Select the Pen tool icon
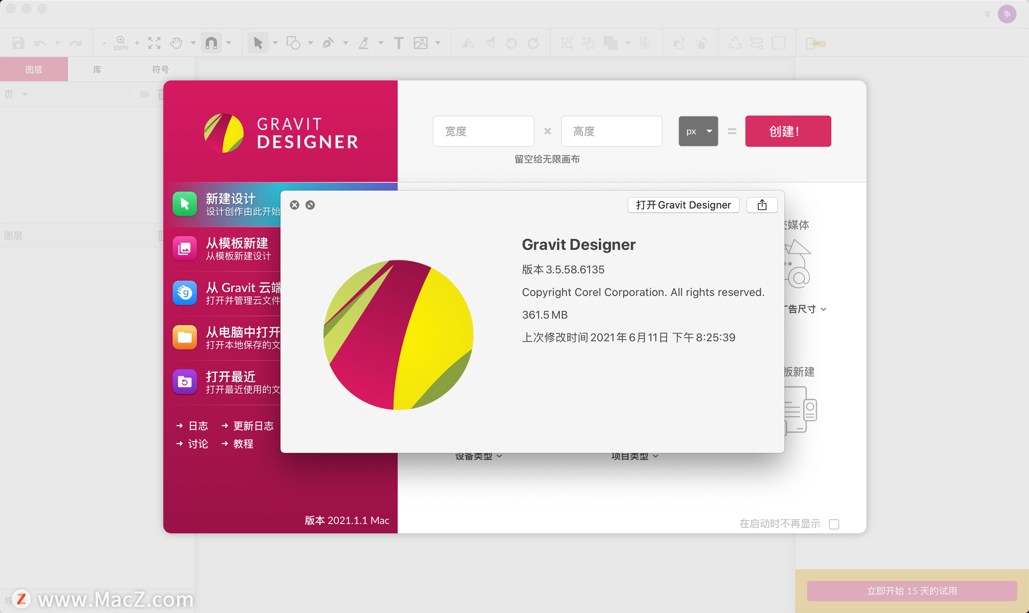Viewport: 1029px width, 613px height. coord(328,43)
